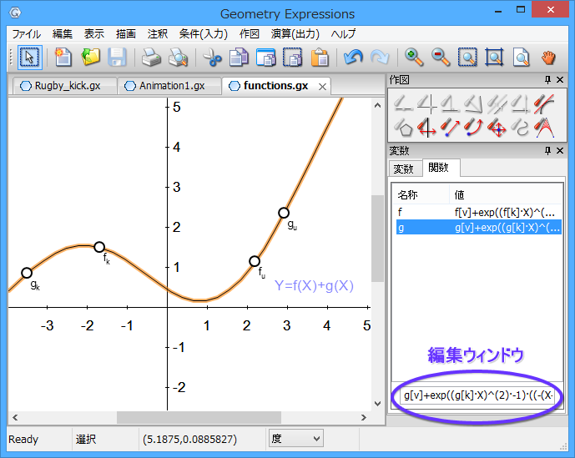Select the dilation construction tool

point(497,128)
